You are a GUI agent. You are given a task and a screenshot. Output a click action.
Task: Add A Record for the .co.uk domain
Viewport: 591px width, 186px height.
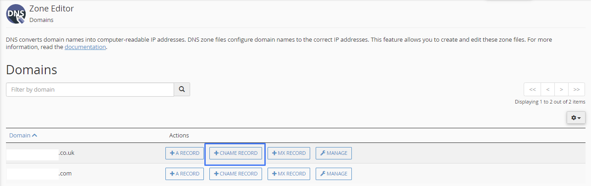185,153
